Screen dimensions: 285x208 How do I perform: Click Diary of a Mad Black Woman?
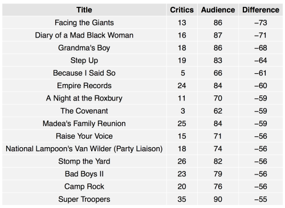[84, 35]
